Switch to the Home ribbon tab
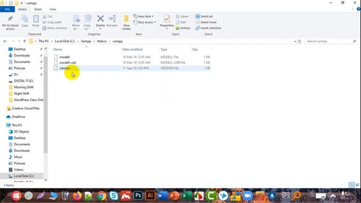 tap(23, 9)
